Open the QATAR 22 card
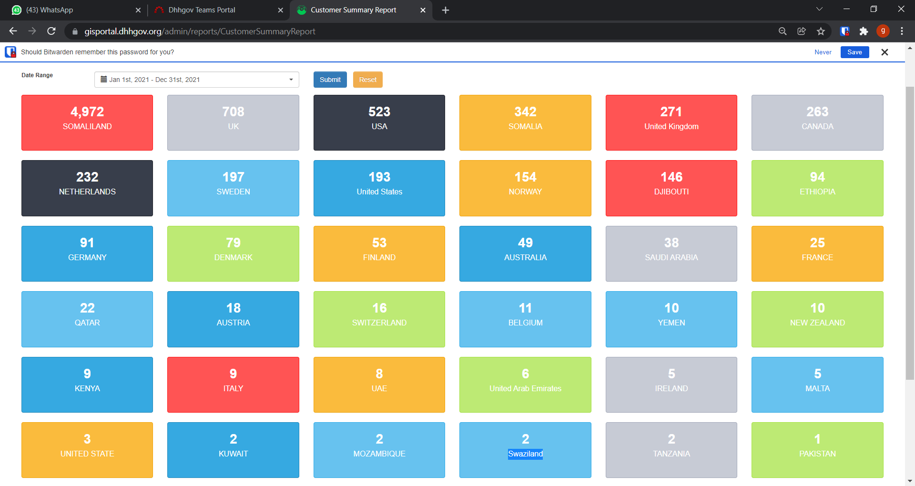This screenshot has height=486, width=915. (87, 319)
